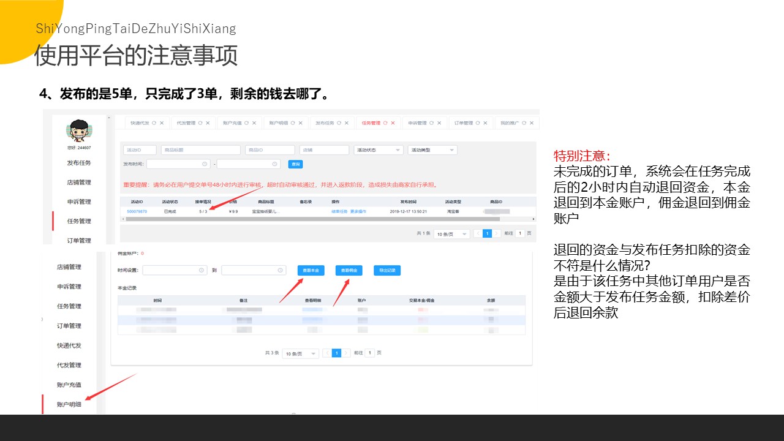Click page 1 button beside 共1条 pagination
784x441 pixels.
pyautogui.click(x=487, y=233)
